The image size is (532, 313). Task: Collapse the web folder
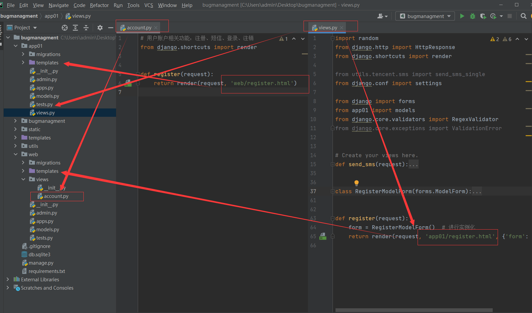(x=15, y=154)
